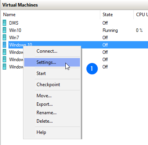Select the Win7 server icon

click(4, 38)
